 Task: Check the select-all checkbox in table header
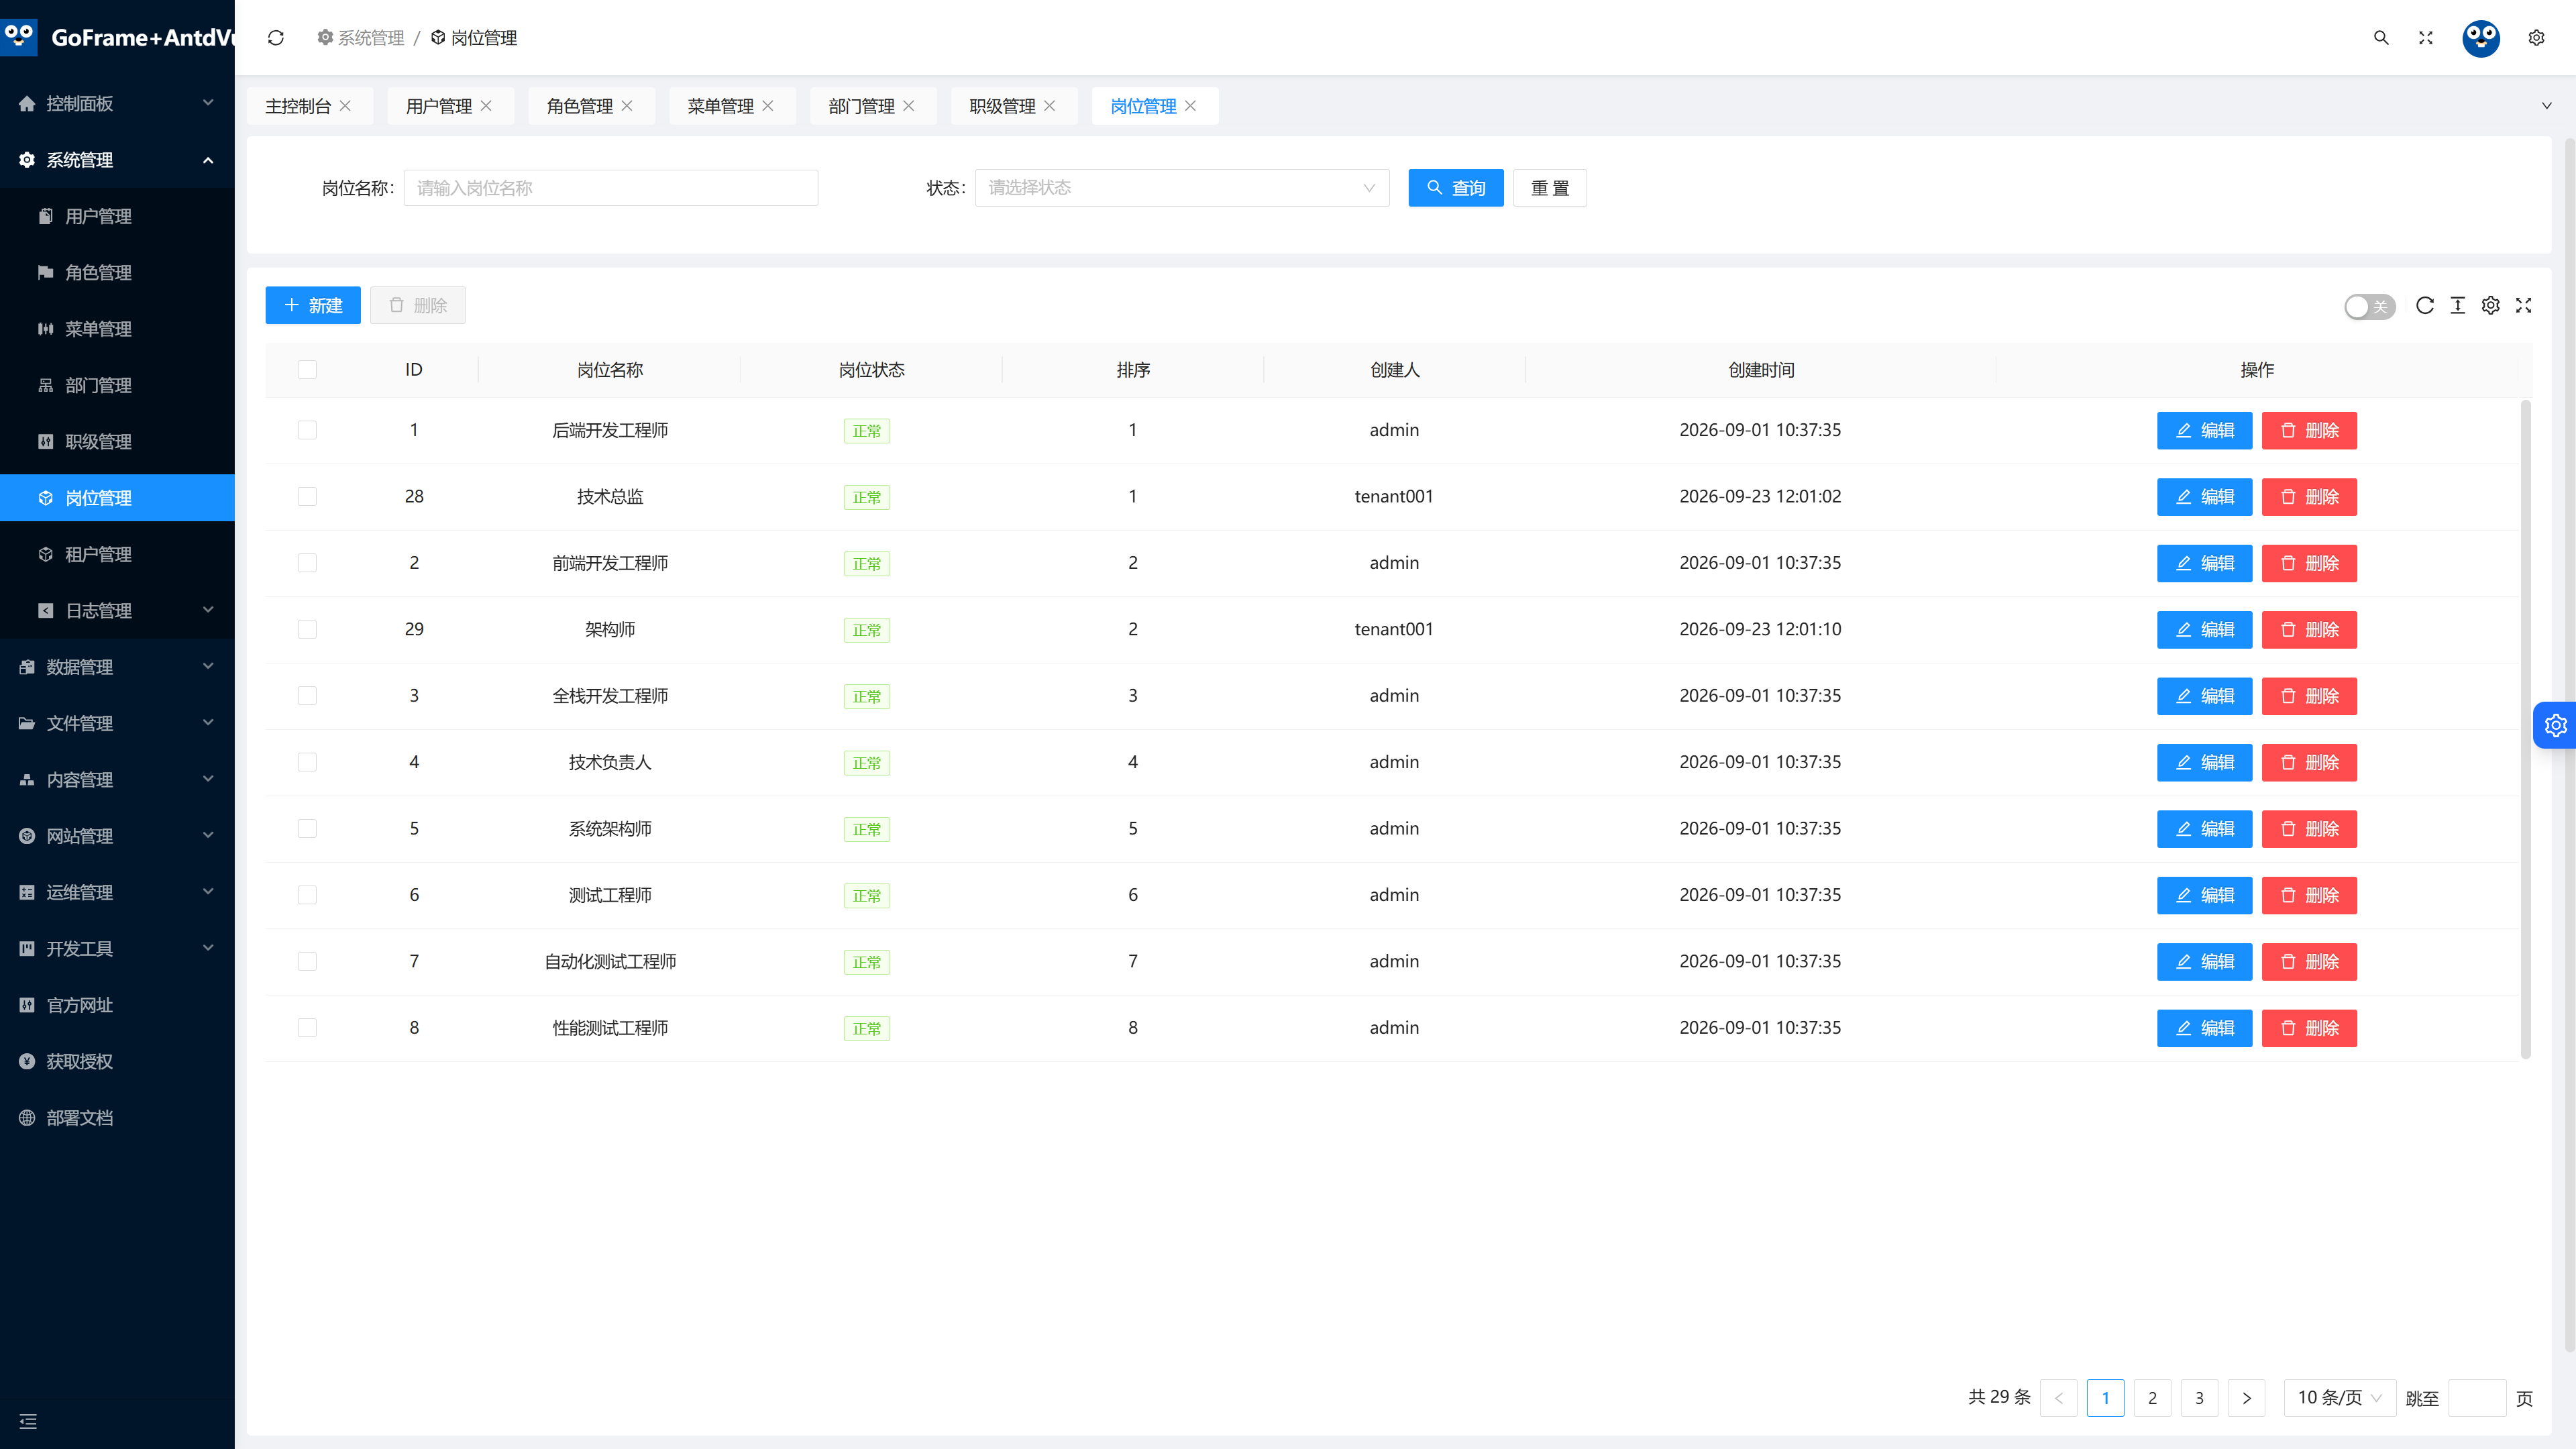tap(307, 370)
